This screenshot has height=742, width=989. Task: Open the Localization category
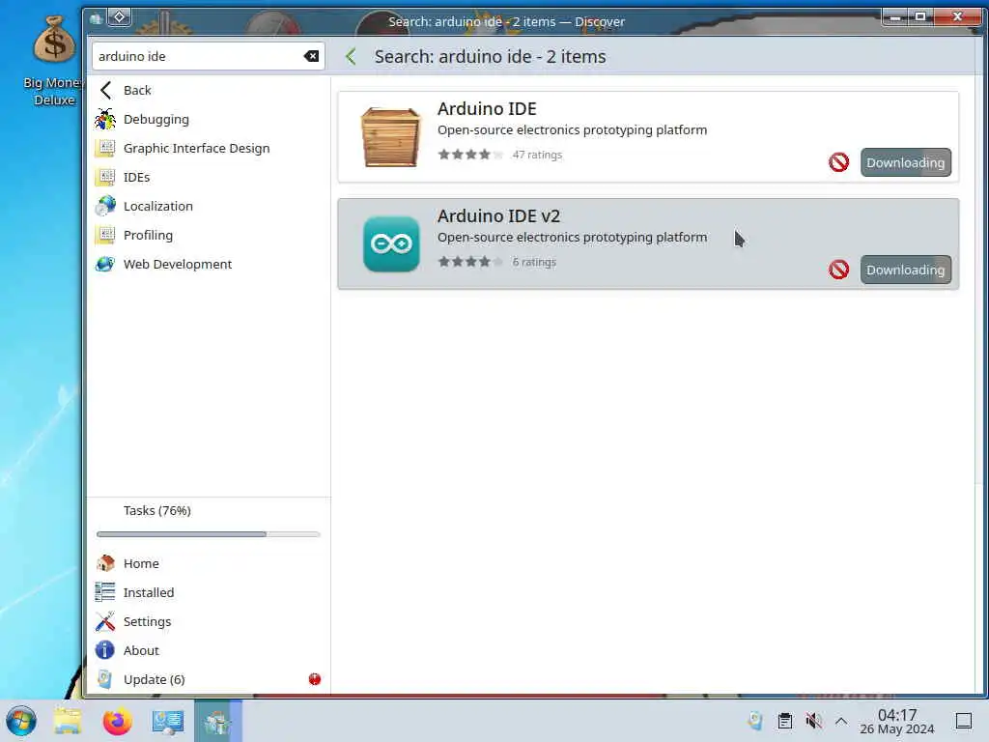point(209,207)
